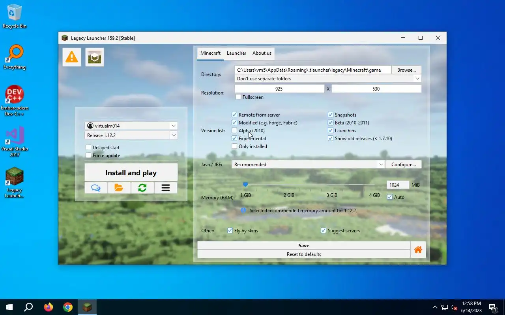Open Don't use separate folders dropdown
505x315 pixels.
click(328, 78)
